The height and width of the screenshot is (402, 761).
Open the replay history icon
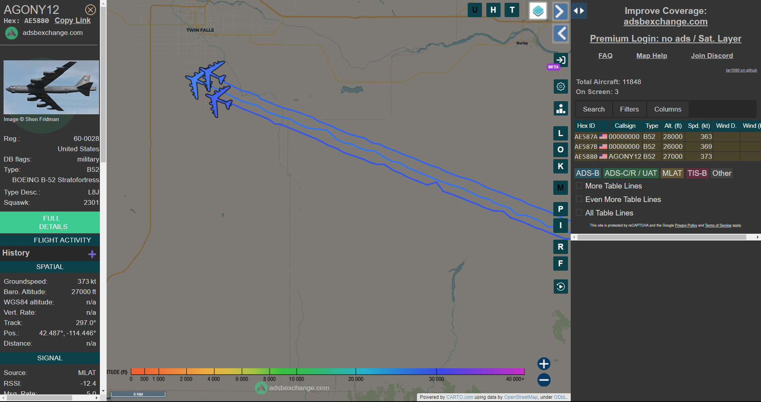[560, 287]
